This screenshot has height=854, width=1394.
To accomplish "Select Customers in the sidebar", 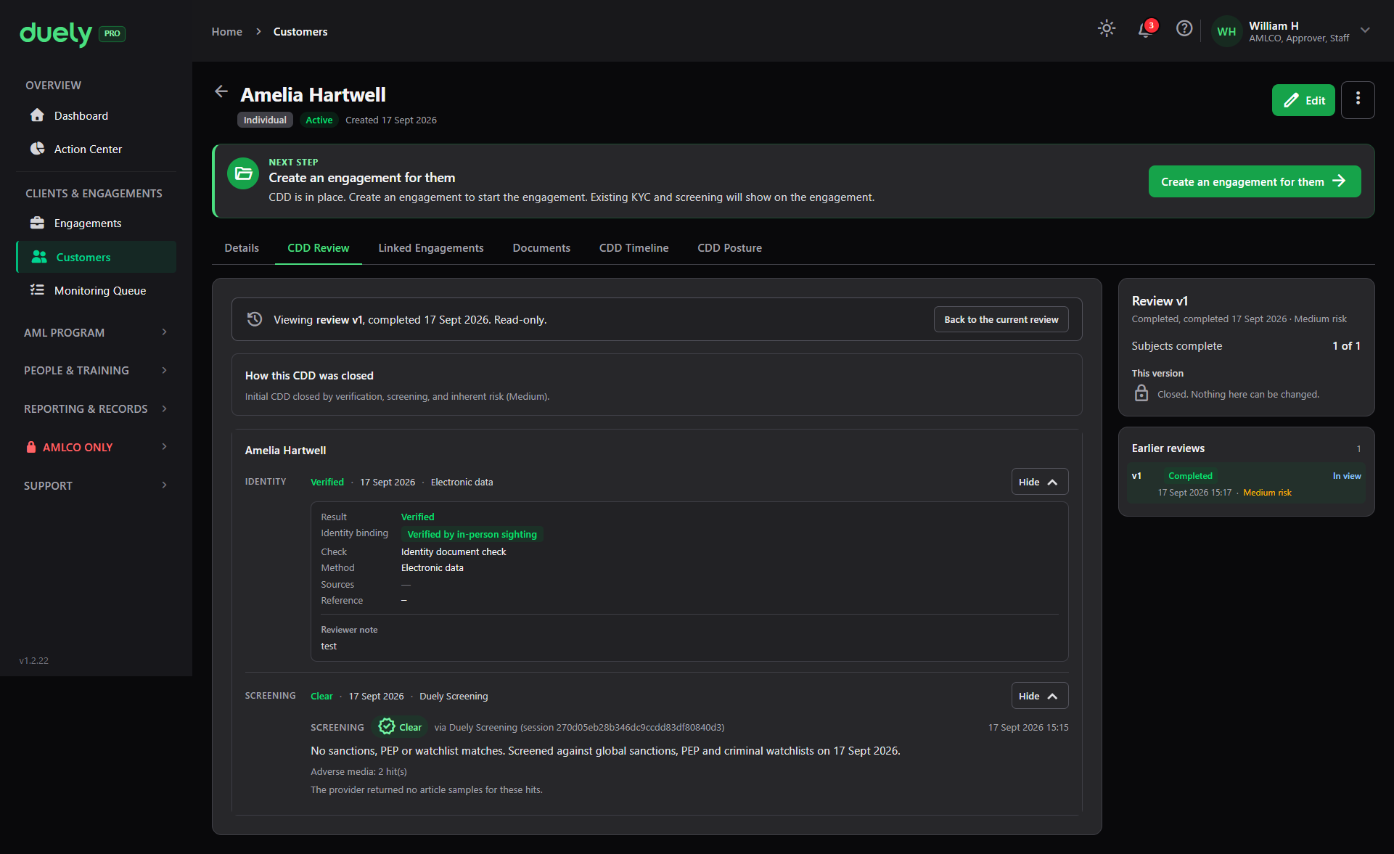I will tap(96, 257).
